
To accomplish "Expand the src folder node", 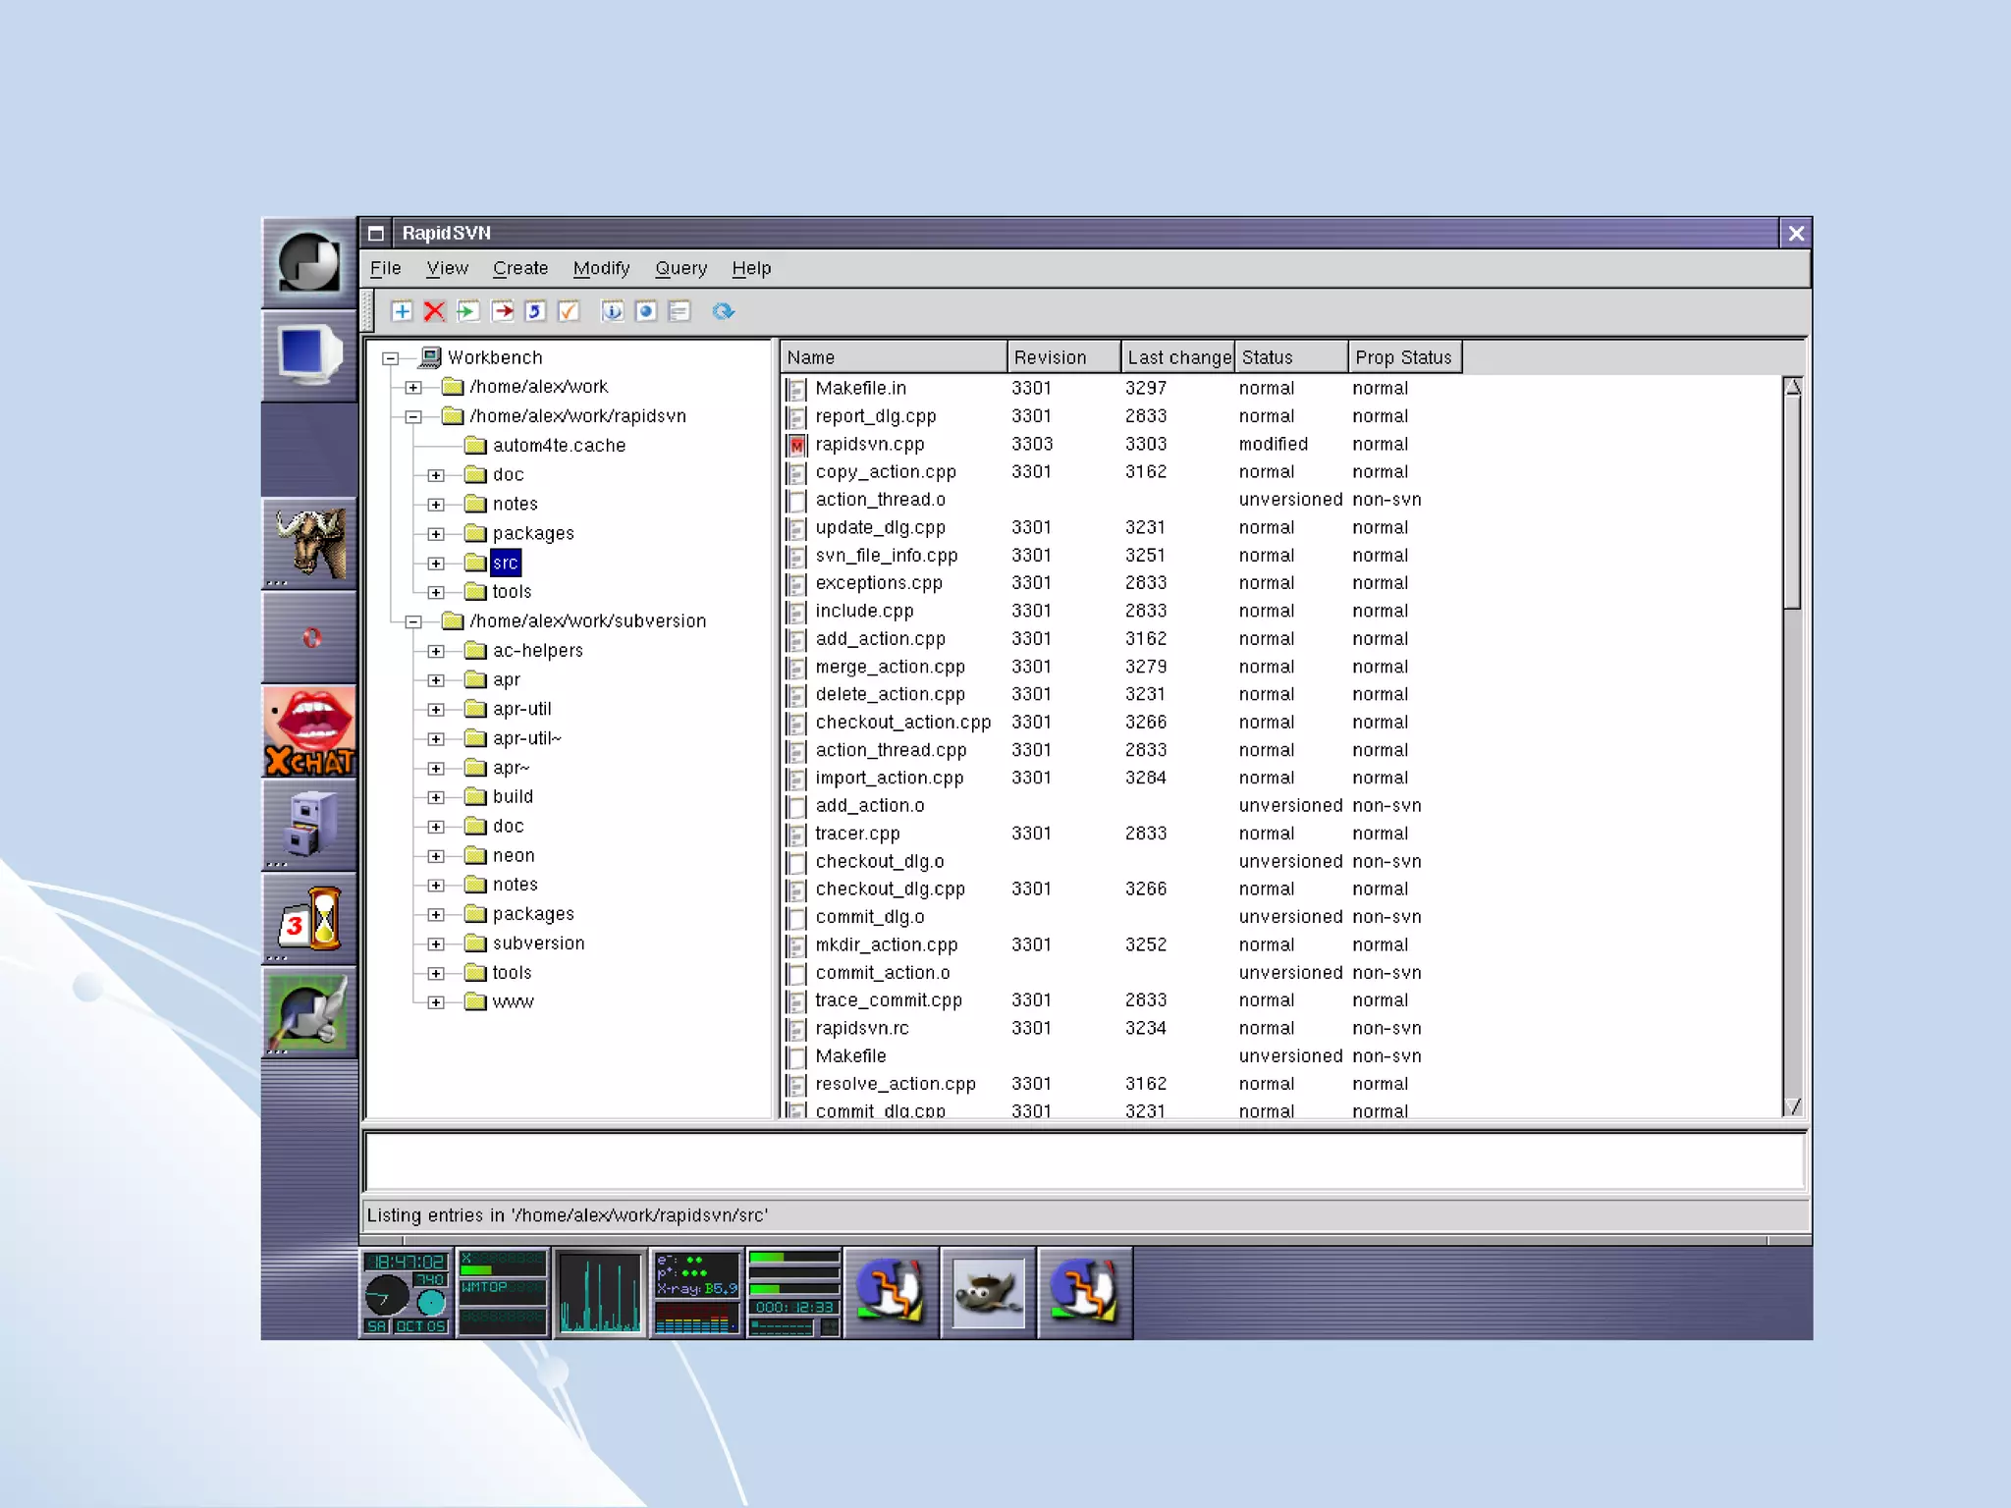I will 436,564.
